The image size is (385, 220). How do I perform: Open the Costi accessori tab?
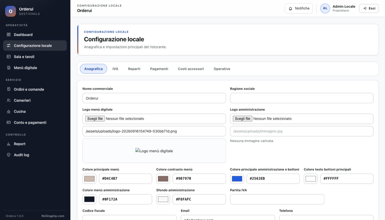point(191,69)
